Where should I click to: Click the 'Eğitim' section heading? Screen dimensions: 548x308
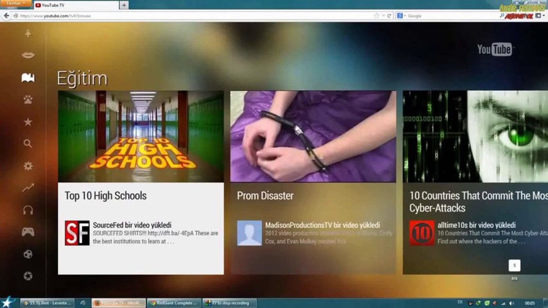point(82,79)
